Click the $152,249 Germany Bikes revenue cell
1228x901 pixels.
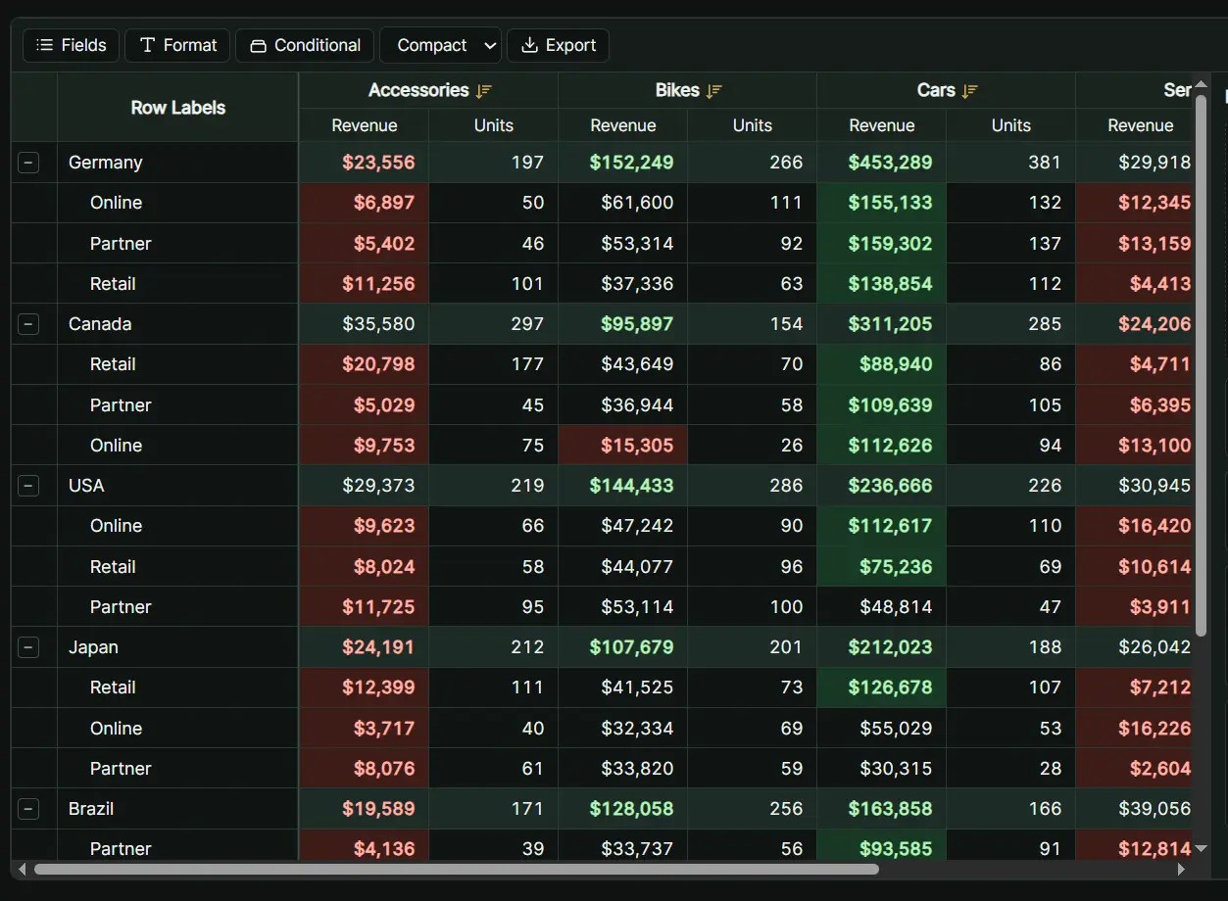[622, 163]
